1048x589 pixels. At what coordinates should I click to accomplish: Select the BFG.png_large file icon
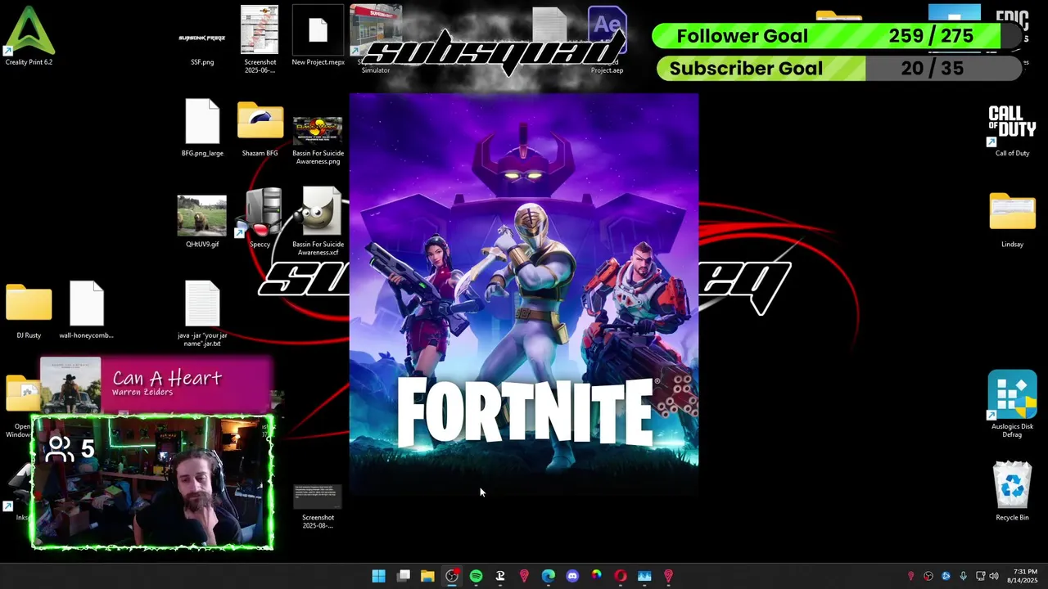coord(202,128)
